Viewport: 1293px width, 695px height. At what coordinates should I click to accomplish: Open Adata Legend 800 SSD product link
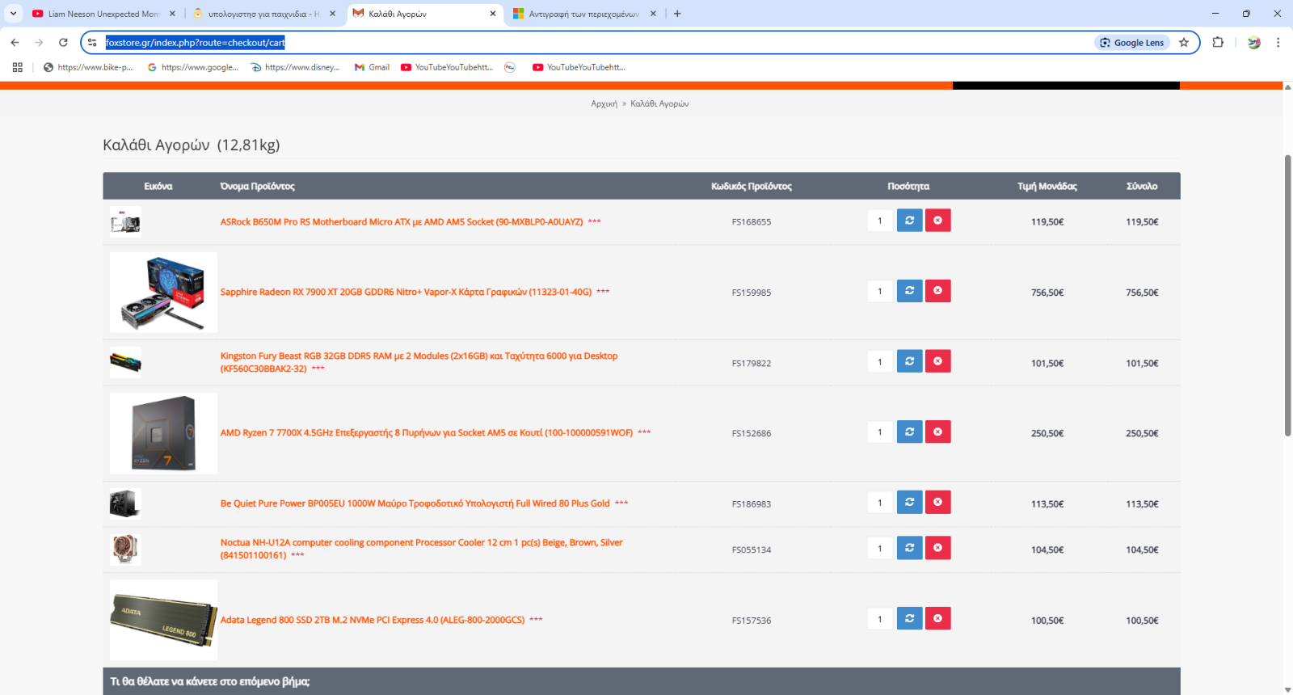373,620
